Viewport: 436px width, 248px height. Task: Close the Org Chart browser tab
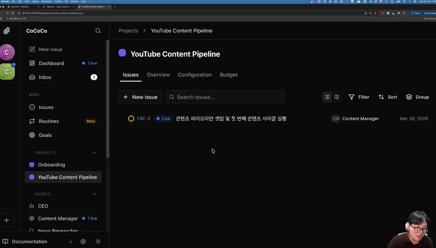click(38, 7)
